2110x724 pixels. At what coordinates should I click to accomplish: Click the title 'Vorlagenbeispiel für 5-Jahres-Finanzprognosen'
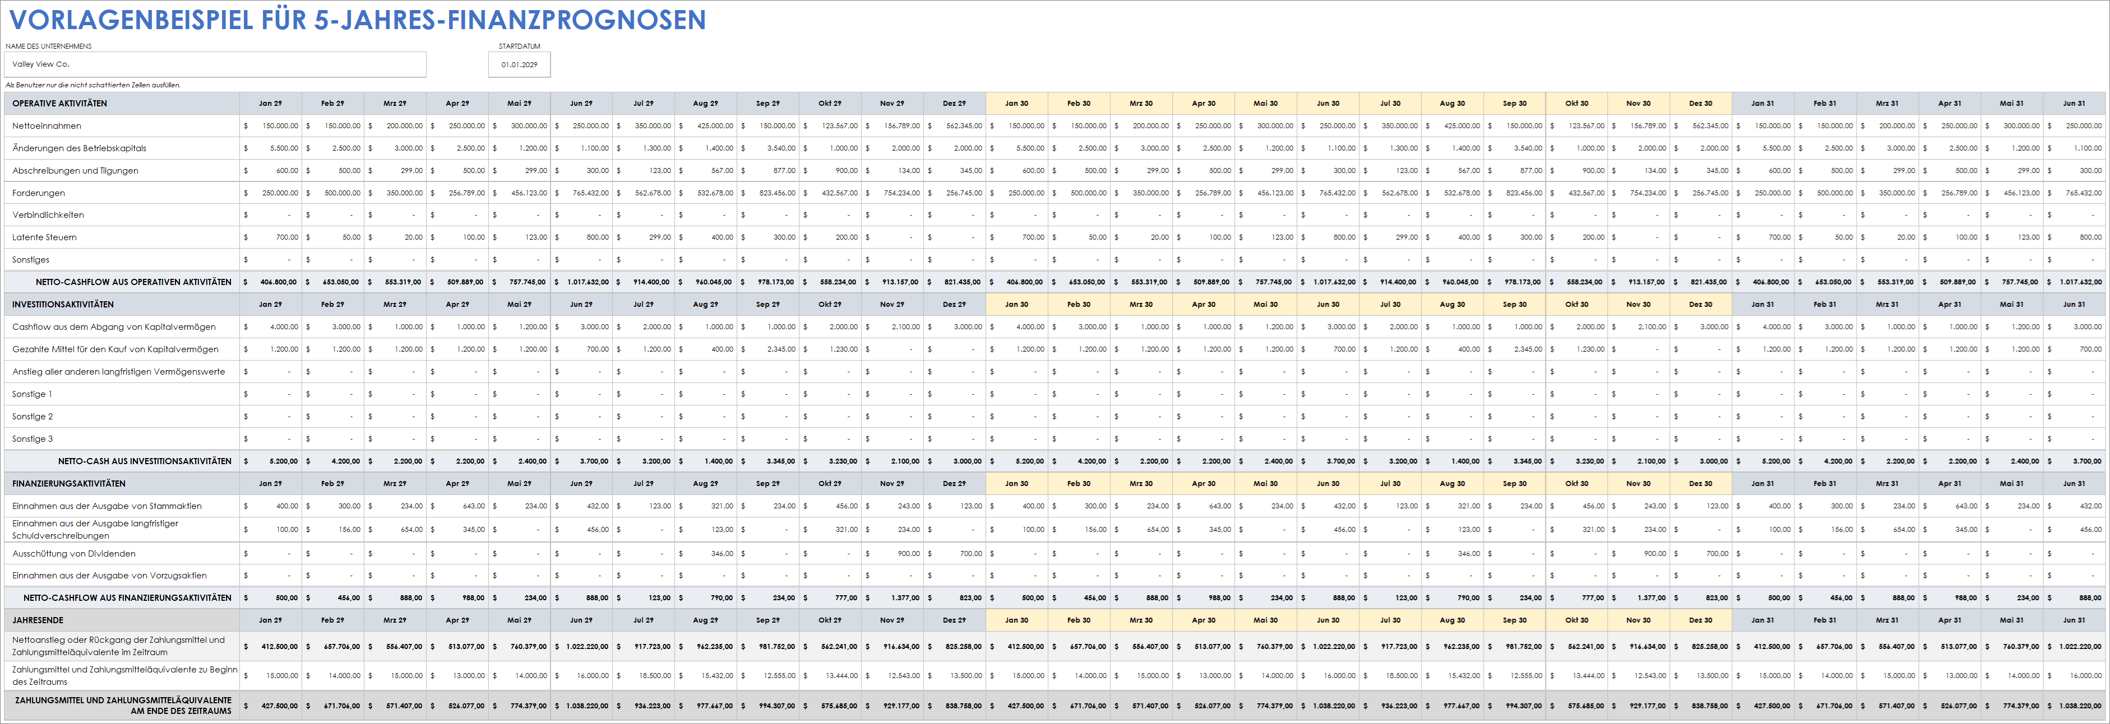tap(357, 20)
